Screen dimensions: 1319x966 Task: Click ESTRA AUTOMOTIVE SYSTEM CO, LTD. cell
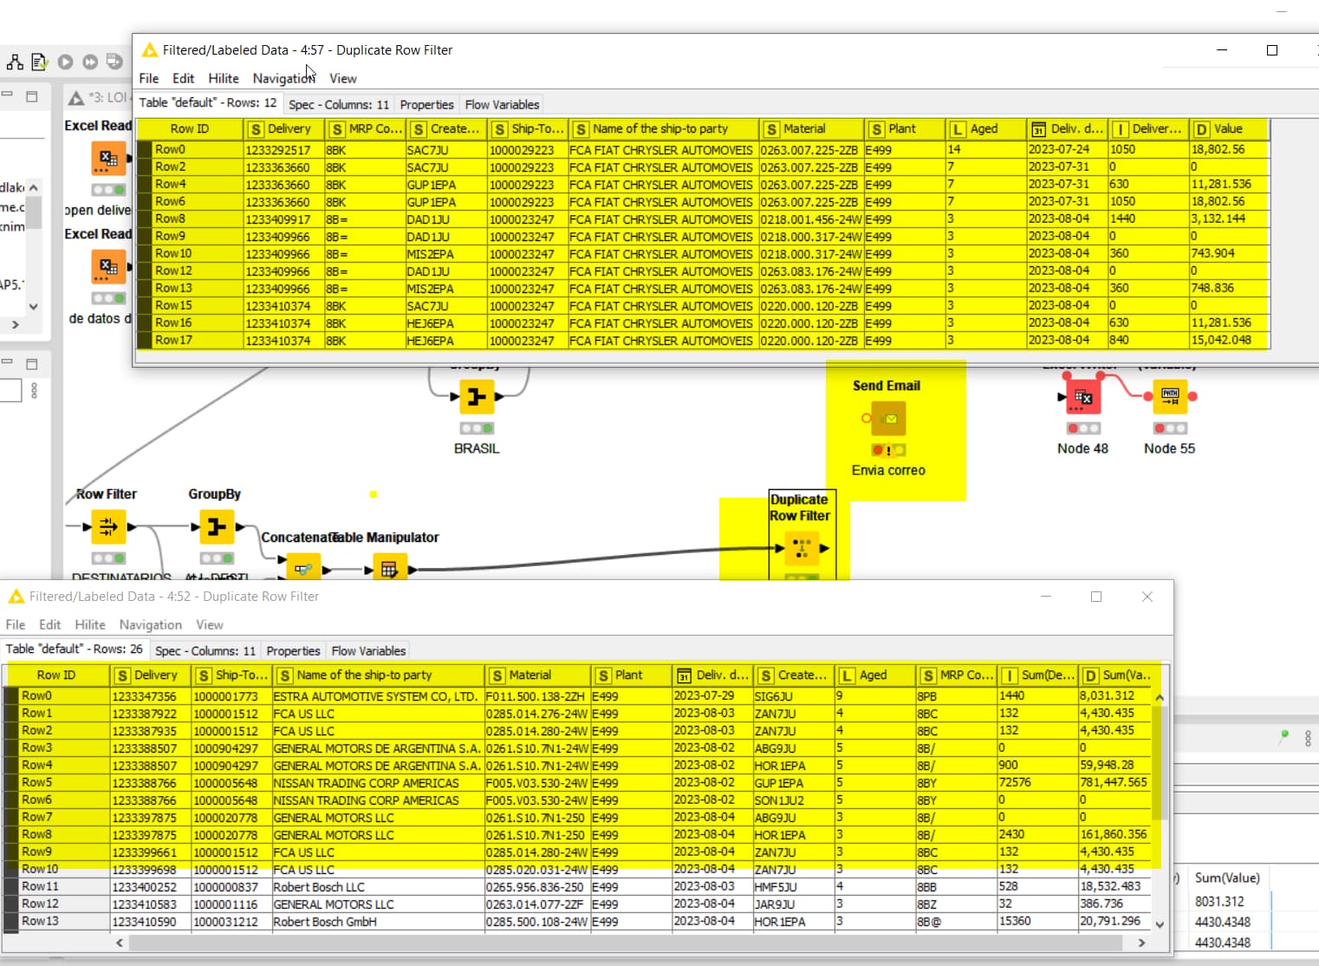coord(377,695)
